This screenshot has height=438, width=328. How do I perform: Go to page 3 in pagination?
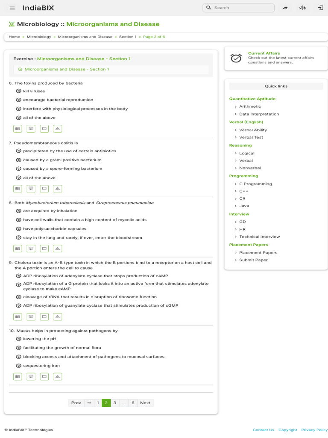click(114, 403)
